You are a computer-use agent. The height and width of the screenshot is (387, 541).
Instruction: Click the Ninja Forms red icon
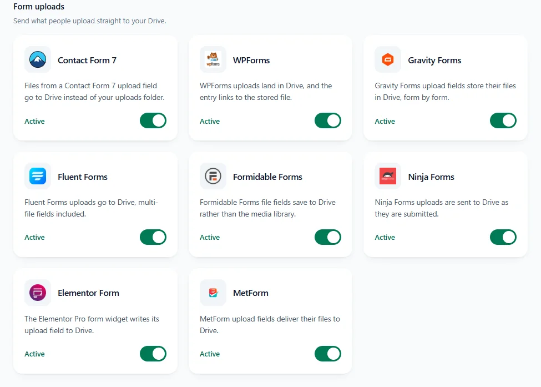(388, 176)
